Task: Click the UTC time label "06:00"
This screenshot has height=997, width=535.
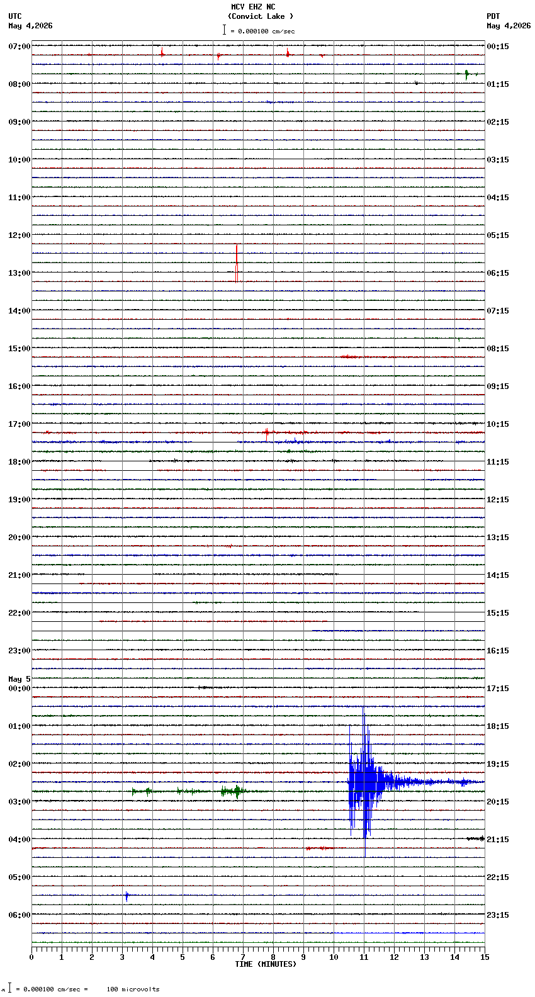Action: (x=20, y=915)
